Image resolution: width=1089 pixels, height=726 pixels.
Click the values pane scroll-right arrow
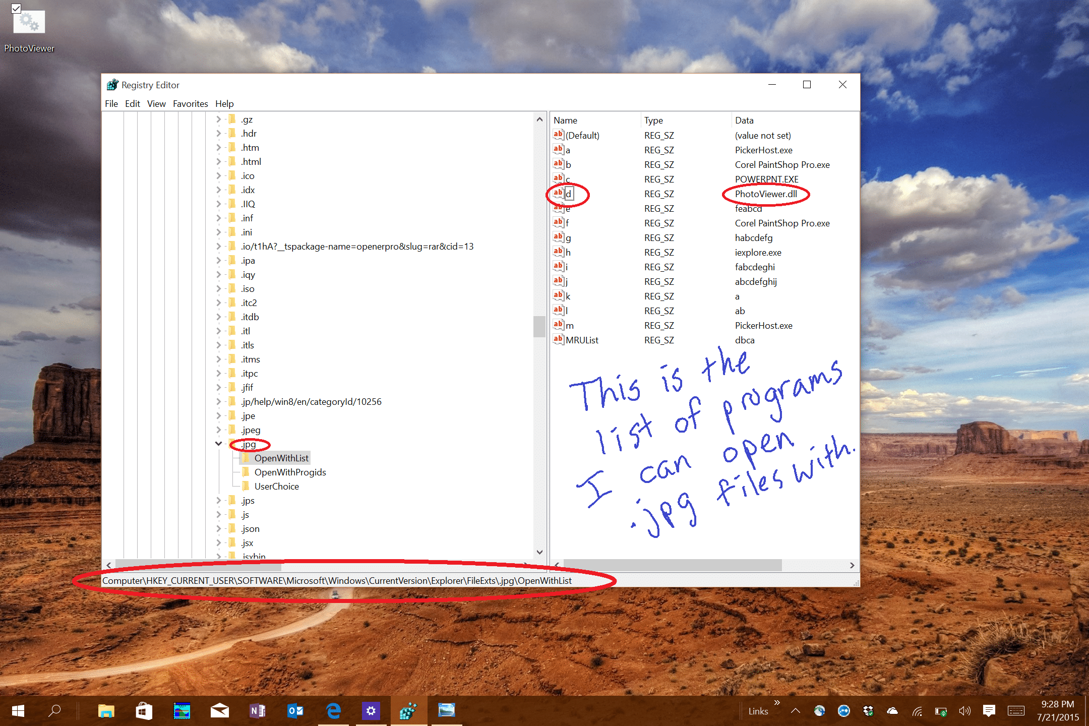point(852,565)
